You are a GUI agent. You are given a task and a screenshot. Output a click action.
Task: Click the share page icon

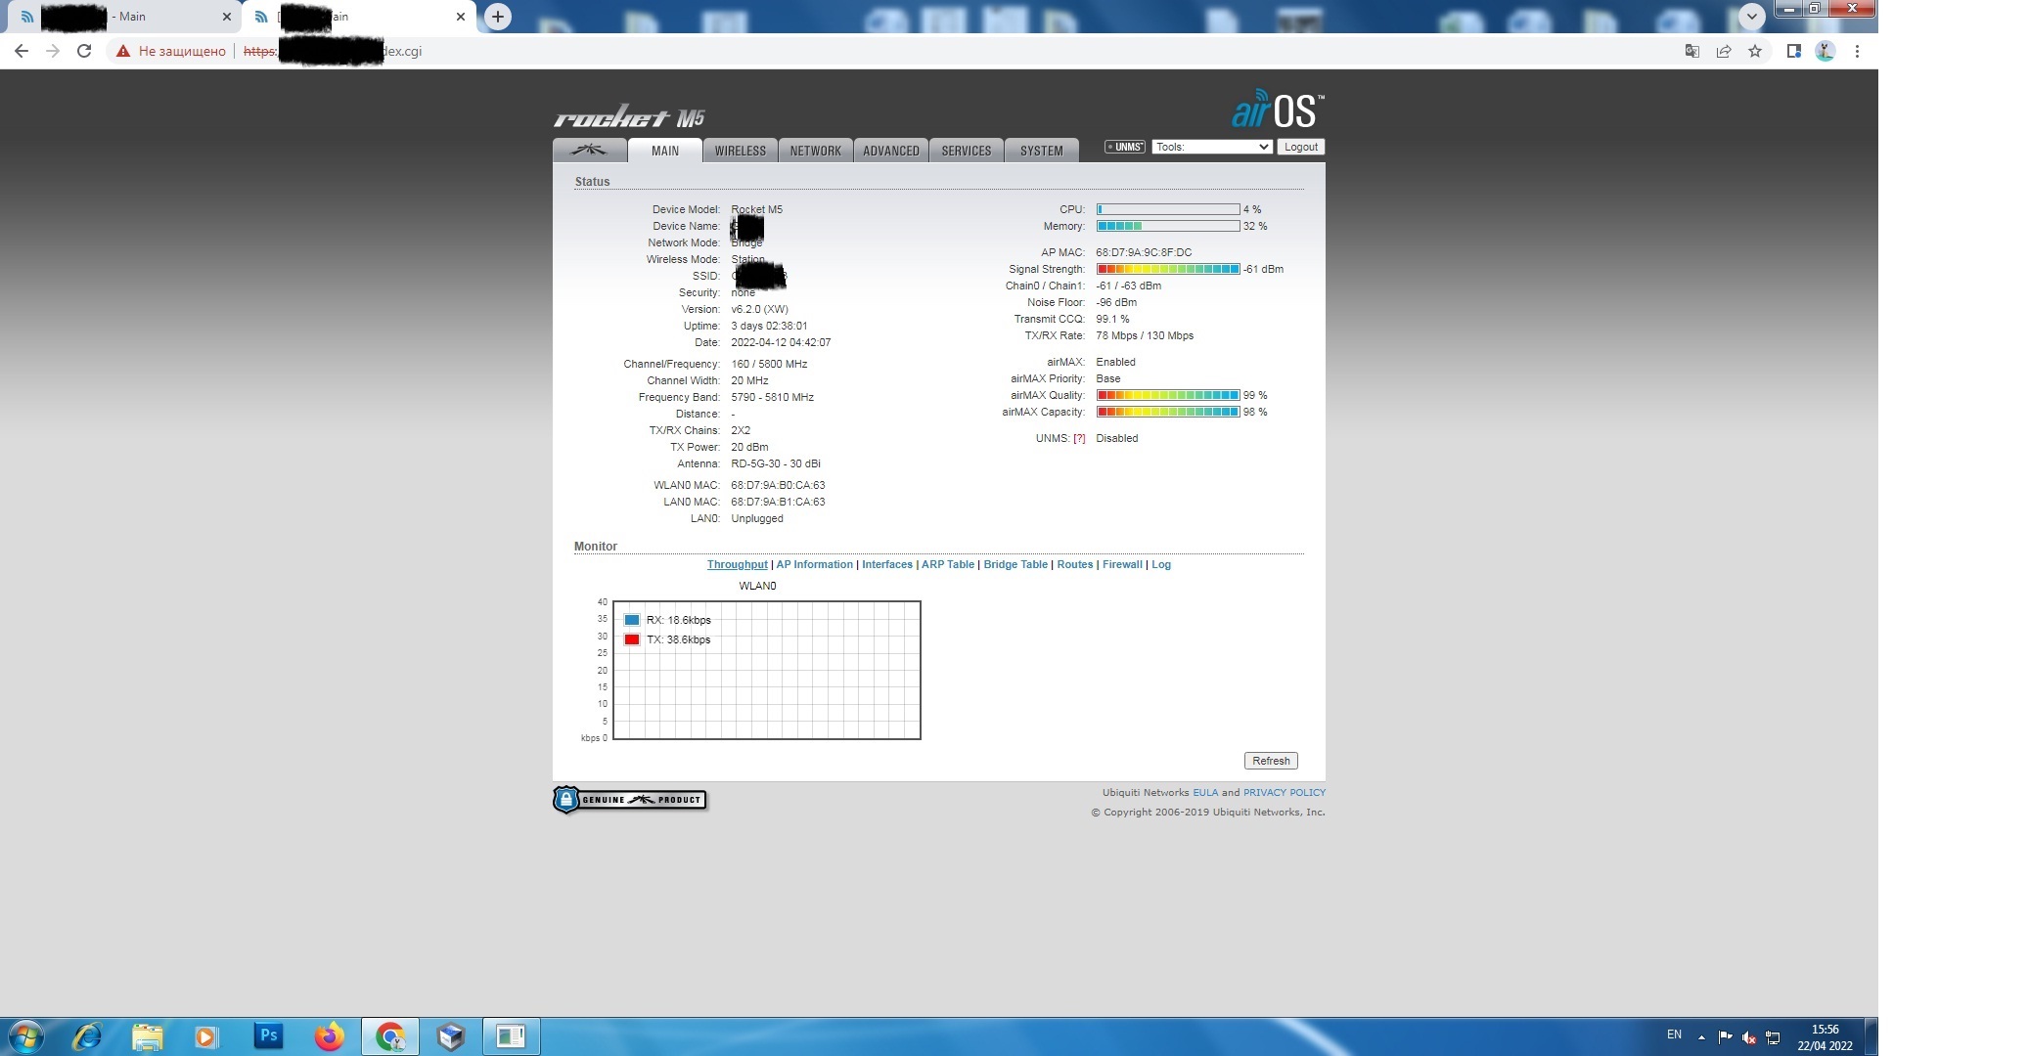coord(1724,51)
